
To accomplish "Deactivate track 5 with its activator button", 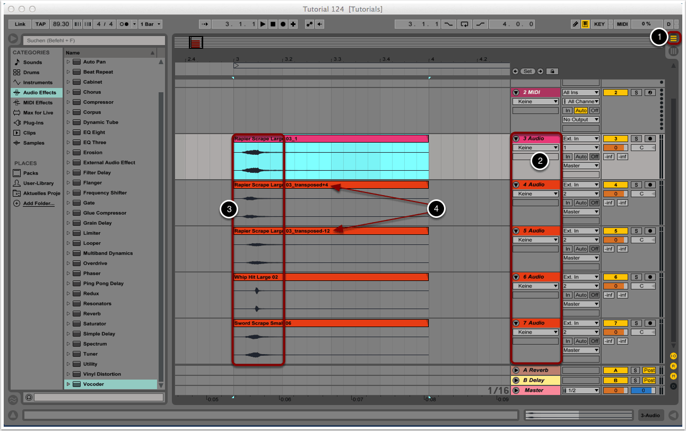I will click(x=615, y=231).
